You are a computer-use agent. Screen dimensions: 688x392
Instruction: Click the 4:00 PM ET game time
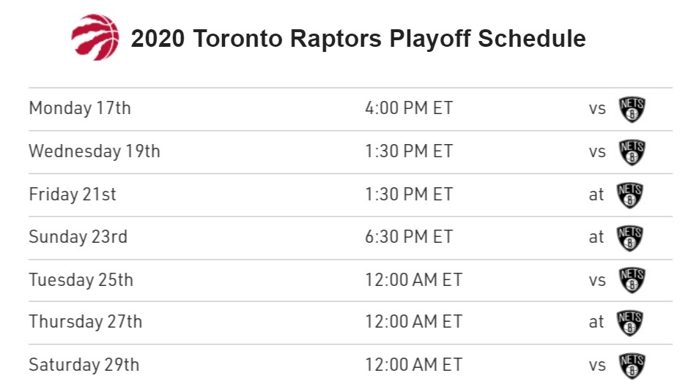pos(409,109)
